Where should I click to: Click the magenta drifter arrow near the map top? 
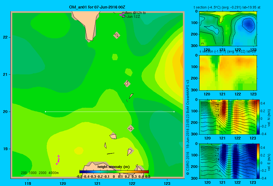[122, 15]
